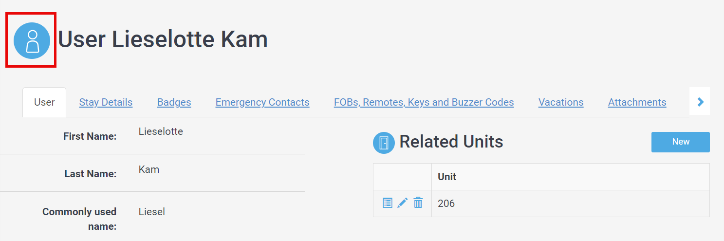Screen dimensions: 724x241
Task: View the Vacations tab
Action: pos(561,102)
